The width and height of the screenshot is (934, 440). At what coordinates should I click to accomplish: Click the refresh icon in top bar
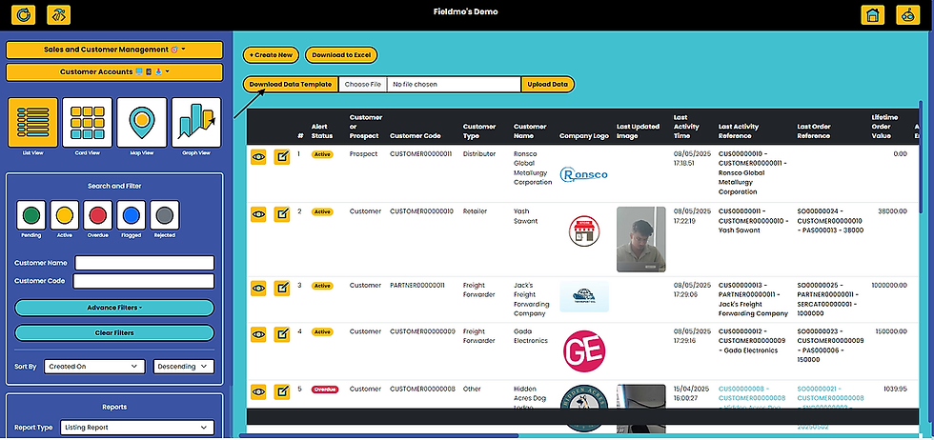24,15
